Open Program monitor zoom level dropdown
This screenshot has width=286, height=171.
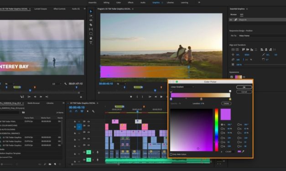(x=121, y=84)
